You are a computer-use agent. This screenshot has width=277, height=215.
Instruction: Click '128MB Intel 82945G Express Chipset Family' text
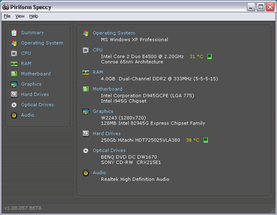coord(153,123)
